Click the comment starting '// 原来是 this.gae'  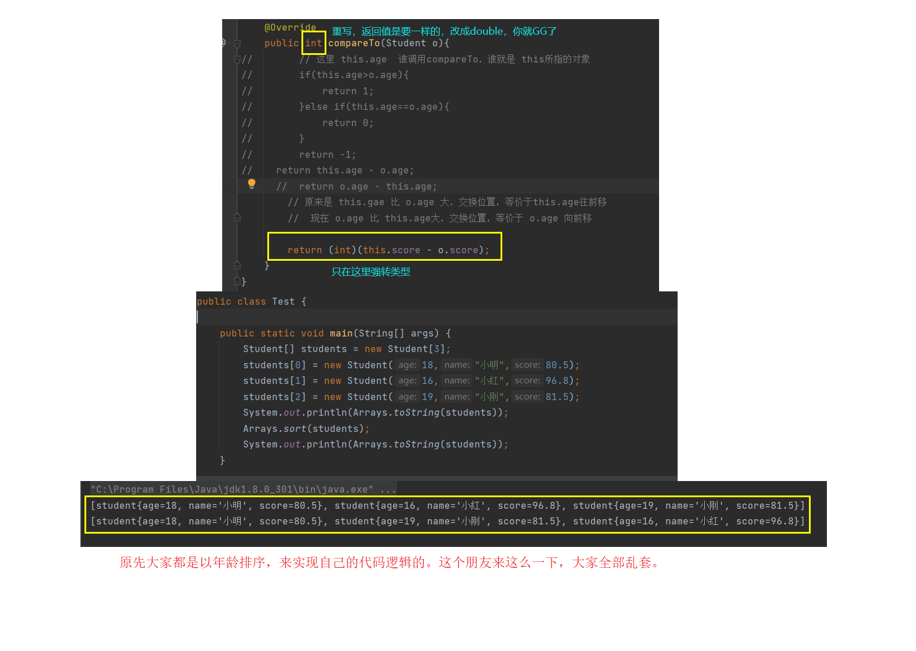447,202
